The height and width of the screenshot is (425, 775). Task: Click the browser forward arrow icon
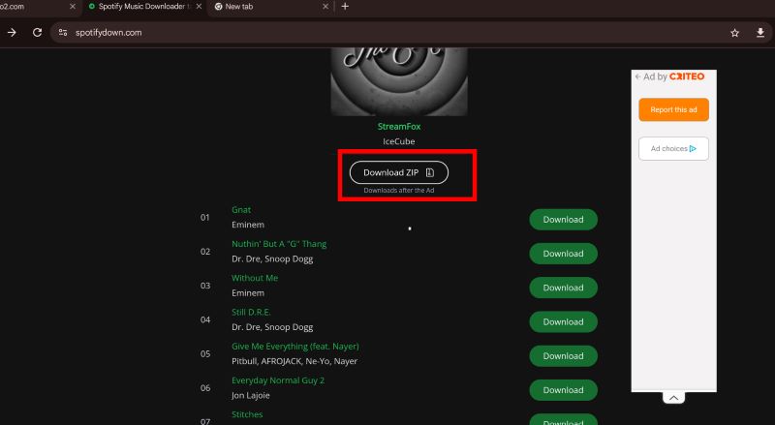click(x=12, y=33)
